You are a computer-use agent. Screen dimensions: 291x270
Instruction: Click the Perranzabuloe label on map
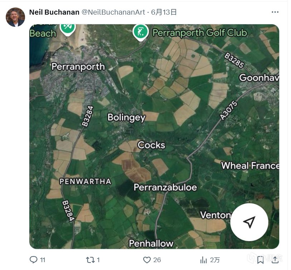tap(165, 187)
